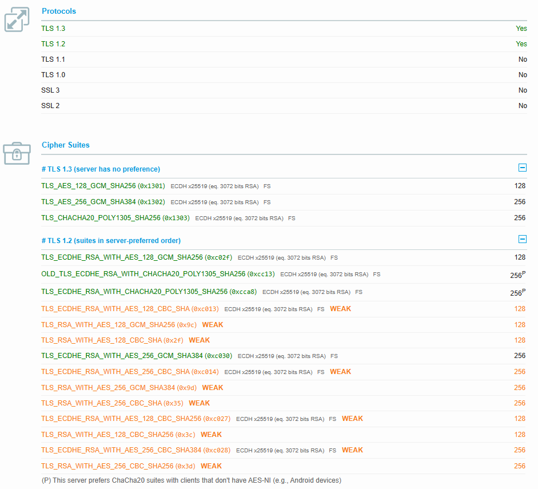Open the Protocols section heading
This screenshot has height=489, width=538.
tap(58, 11)
